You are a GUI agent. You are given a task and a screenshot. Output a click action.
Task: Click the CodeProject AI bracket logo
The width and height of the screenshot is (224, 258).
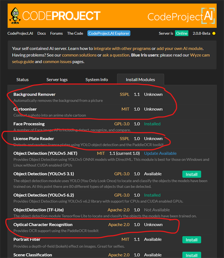(x=208, y=16)
